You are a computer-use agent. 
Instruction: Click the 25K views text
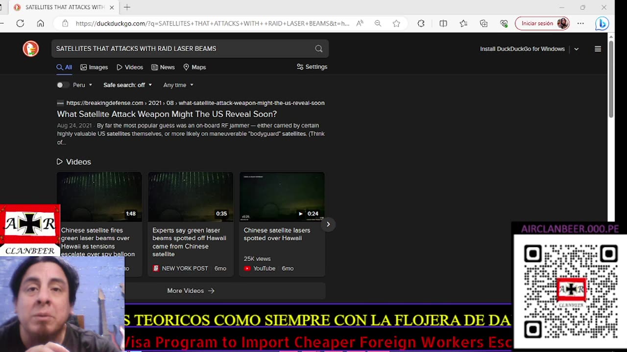(x=257, y=259)
